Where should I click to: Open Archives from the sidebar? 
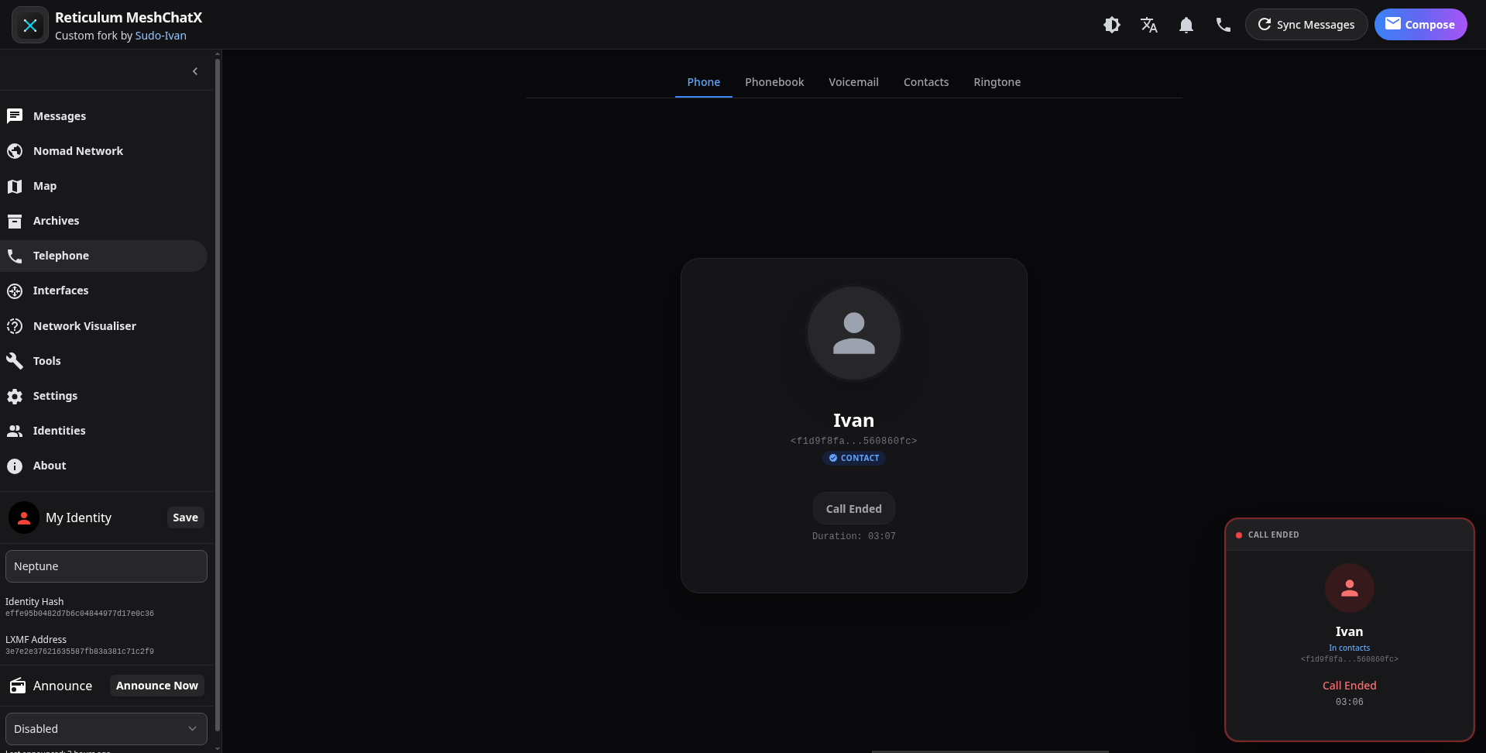(x=56, y=221)
